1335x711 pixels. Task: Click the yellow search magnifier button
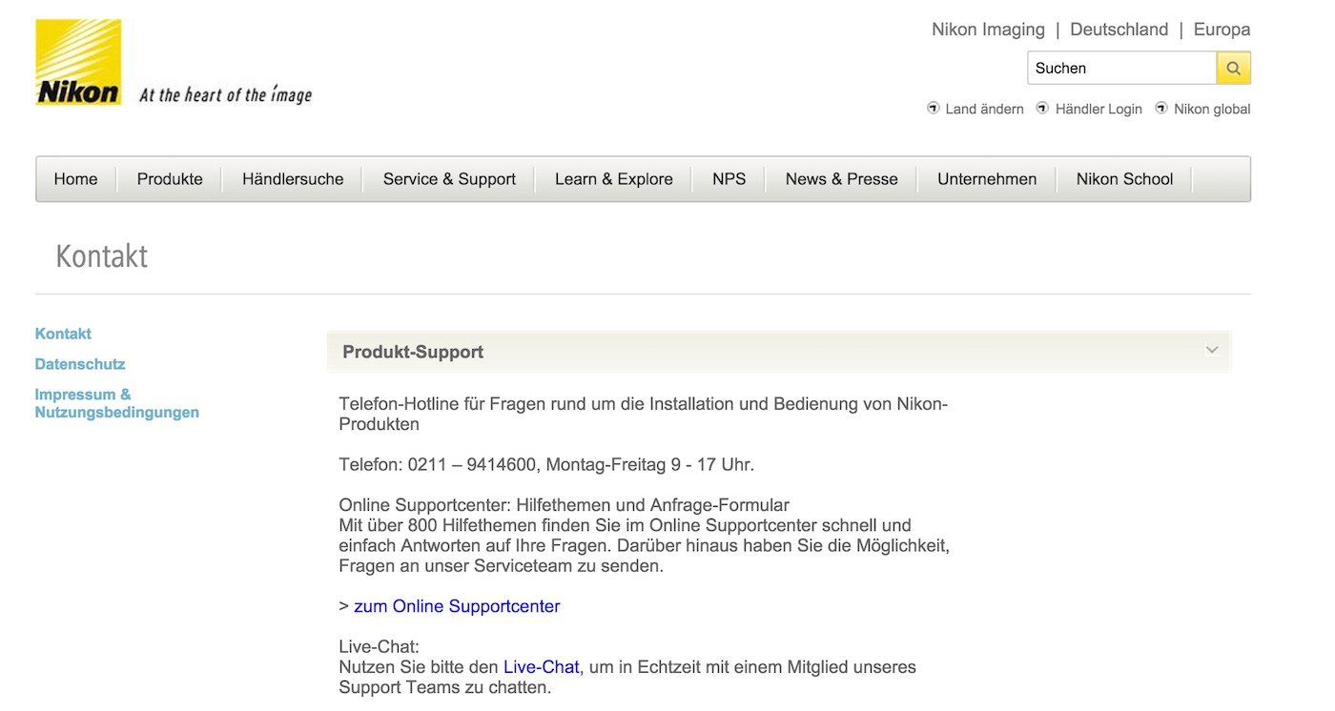1233,69
